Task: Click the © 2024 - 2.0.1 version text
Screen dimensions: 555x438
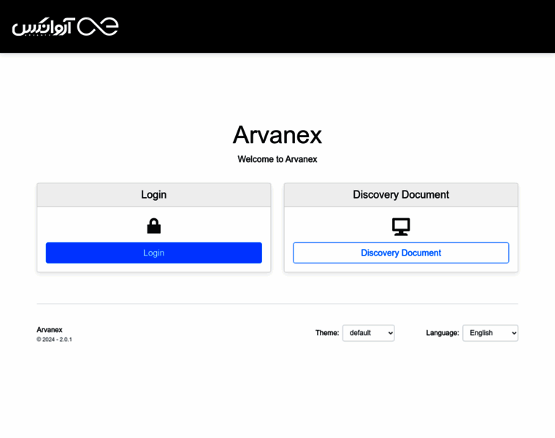Action: [x=54, y=339]
